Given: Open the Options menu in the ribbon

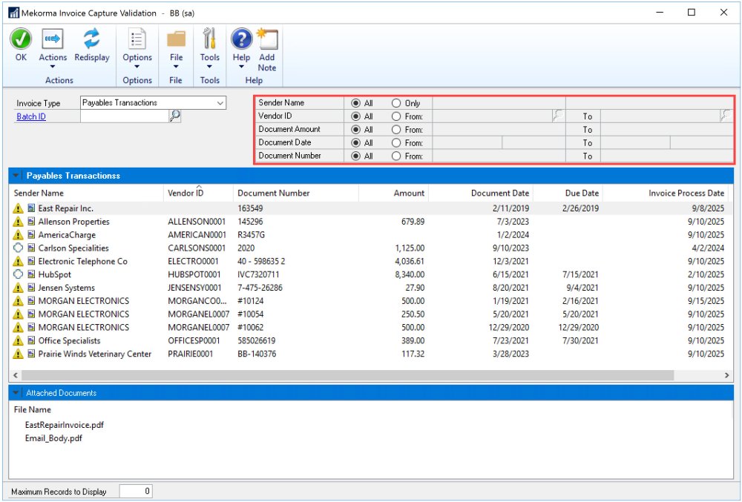Looking at the screenshot, I should pos(137,58).
